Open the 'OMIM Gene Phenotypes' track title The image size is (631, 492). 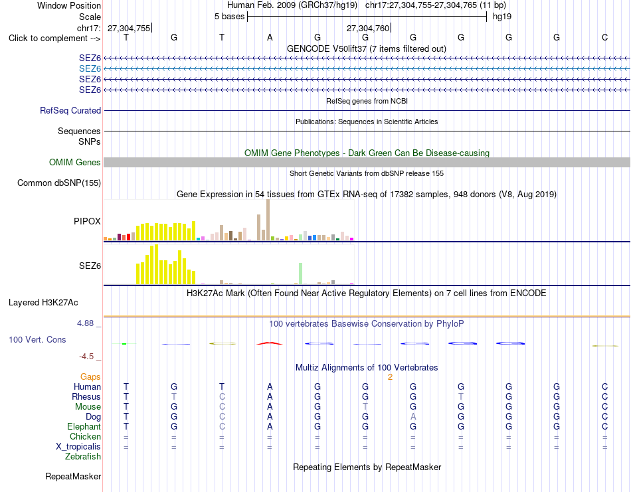click(367, 153)
